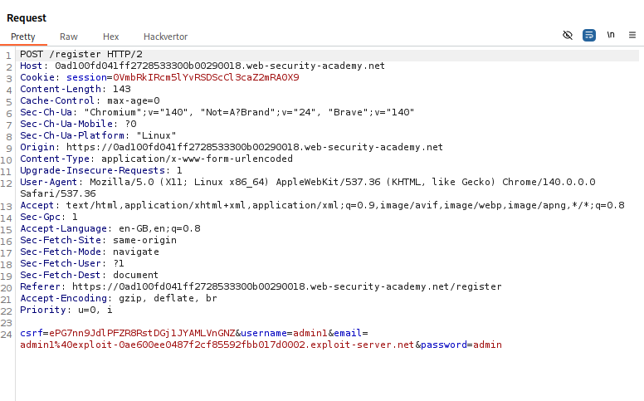The image size is (644, 401).
Task: Switch to the Raw tab
Action: click(x=69, y=37)
